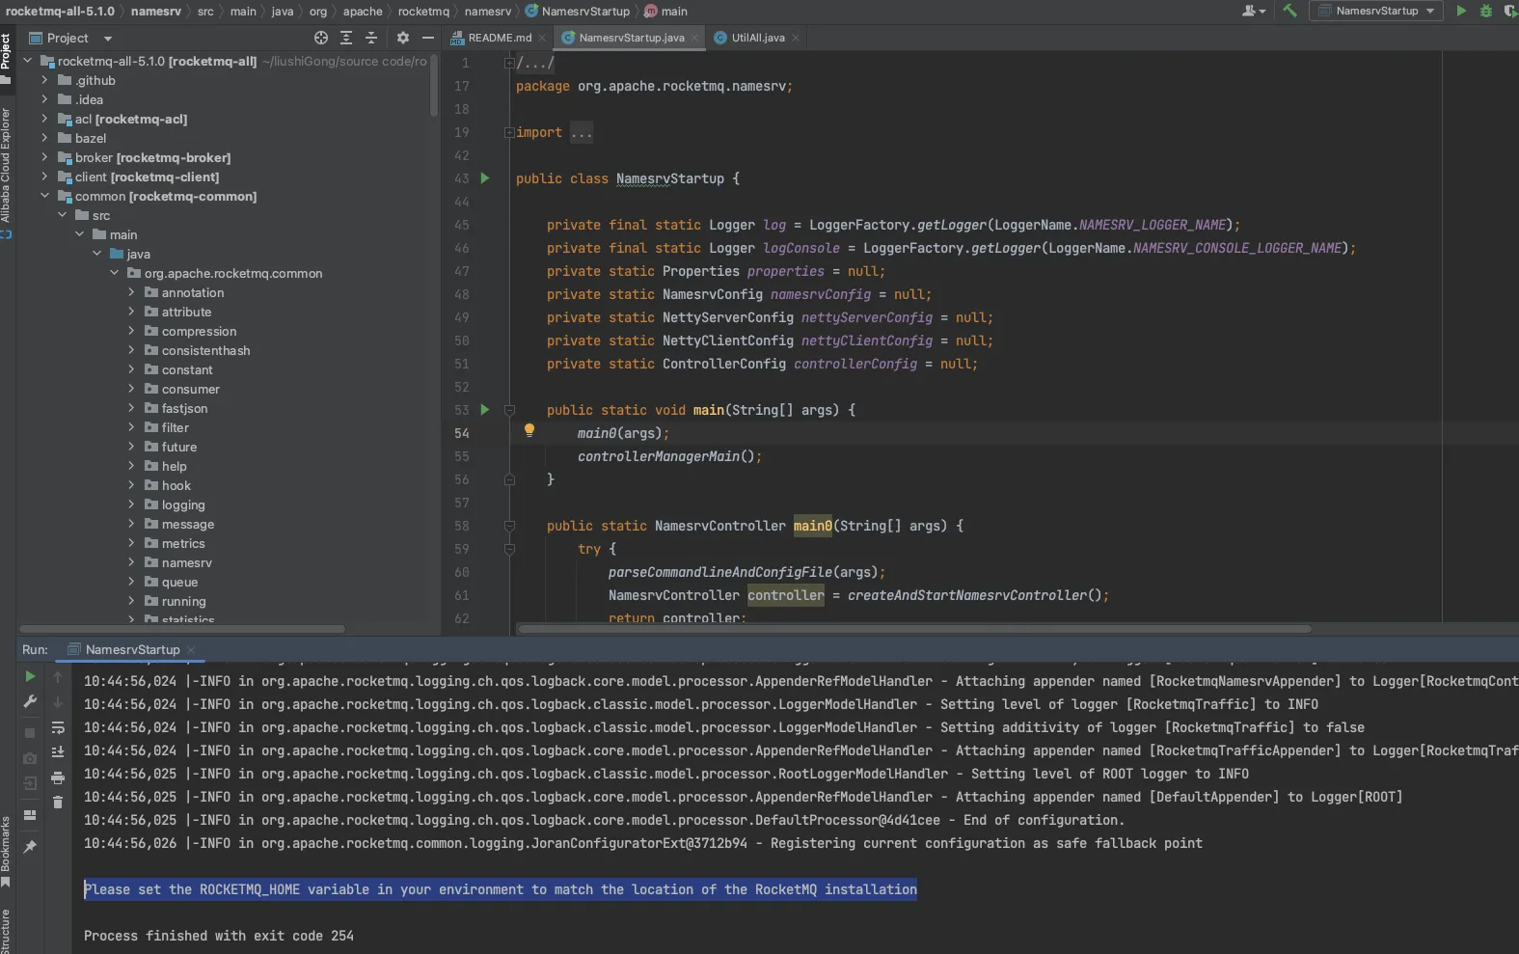Click the print icon in Run console

[x=58, y=777]
